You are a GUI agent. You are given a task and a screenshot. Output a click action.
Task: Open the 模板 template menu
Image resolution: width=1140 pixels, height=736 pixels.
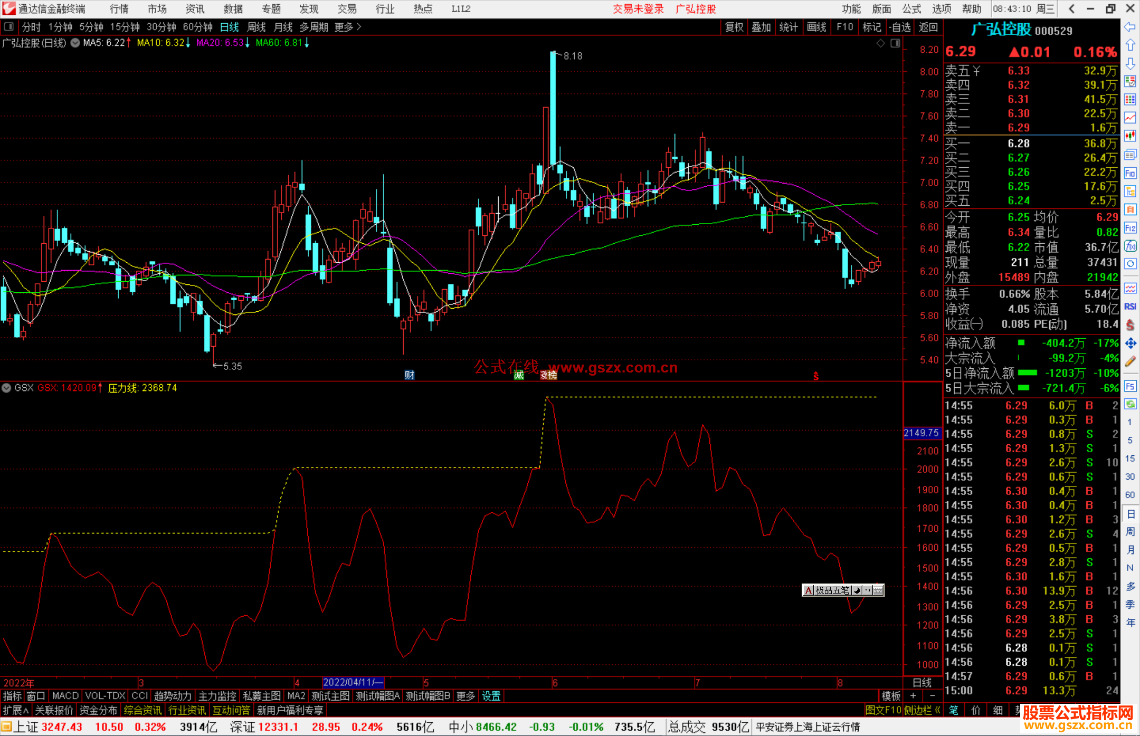point(891,696)
